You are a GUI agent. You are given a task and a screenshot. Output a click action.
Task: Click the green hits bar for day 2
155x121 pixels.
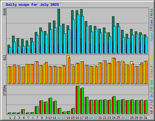click(x=13, y=39)
